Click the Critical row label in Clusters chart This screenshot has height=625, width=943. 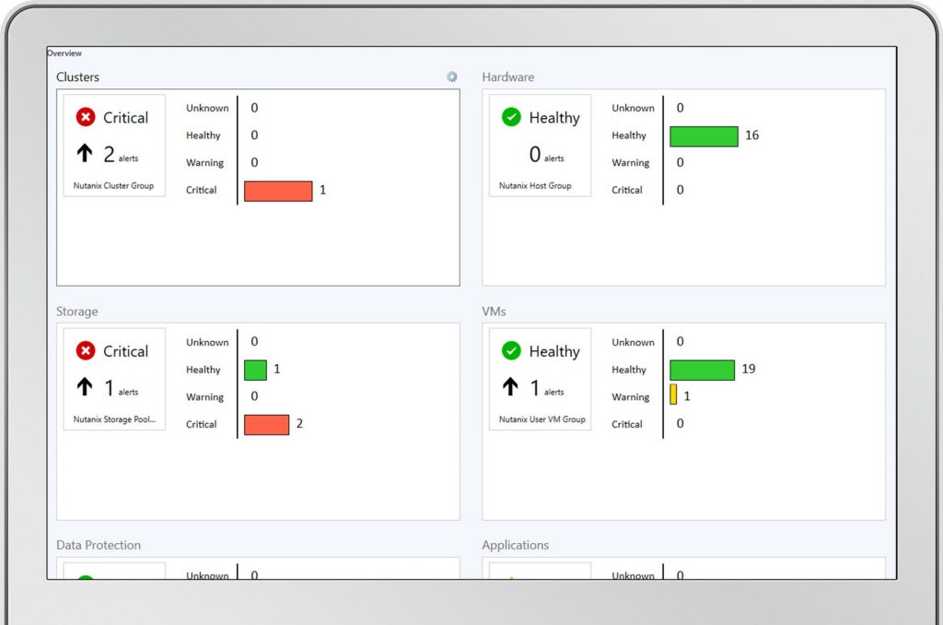[202, 190]
